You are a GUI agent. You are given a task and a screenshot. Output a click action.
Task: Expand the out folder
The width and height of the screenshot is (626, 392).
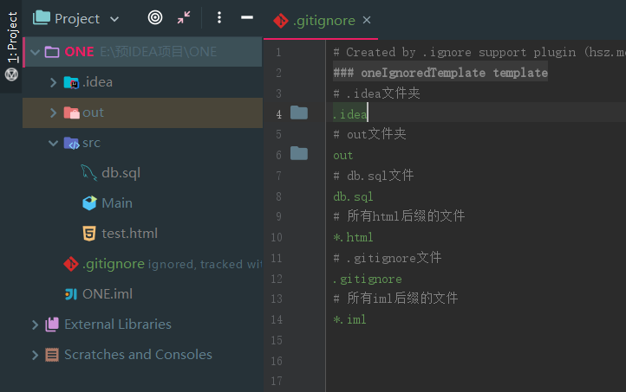53,112
